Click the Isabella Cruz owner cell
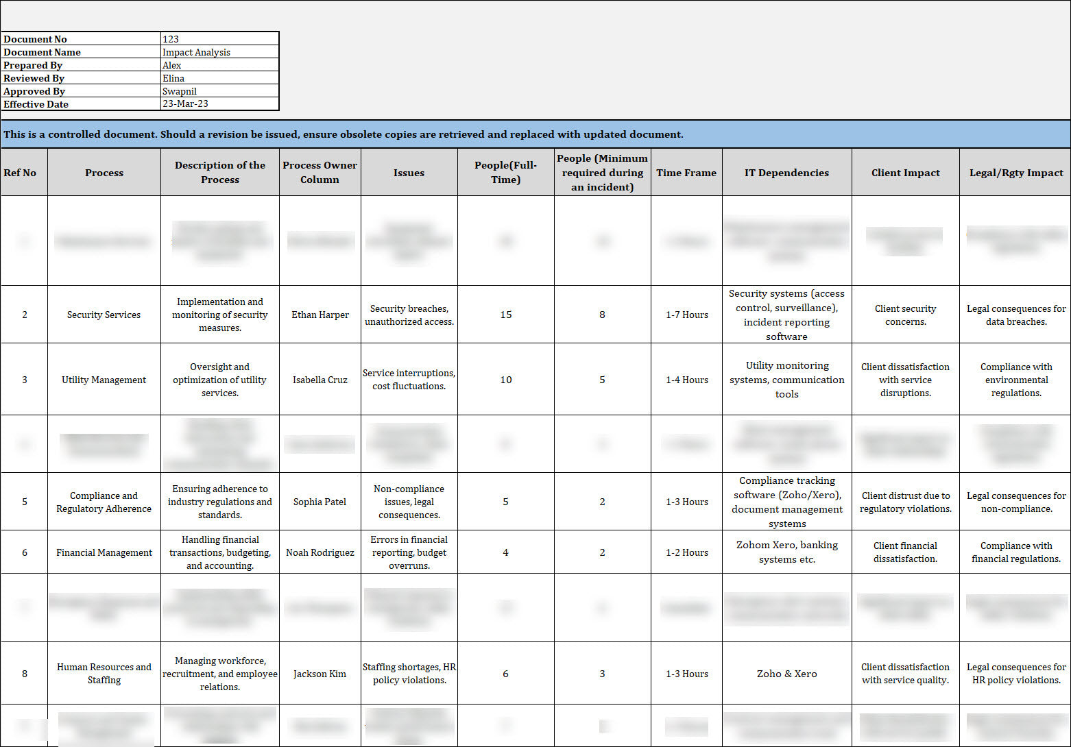Screen dimensions: 1071x747 click(x=320, y=380)
